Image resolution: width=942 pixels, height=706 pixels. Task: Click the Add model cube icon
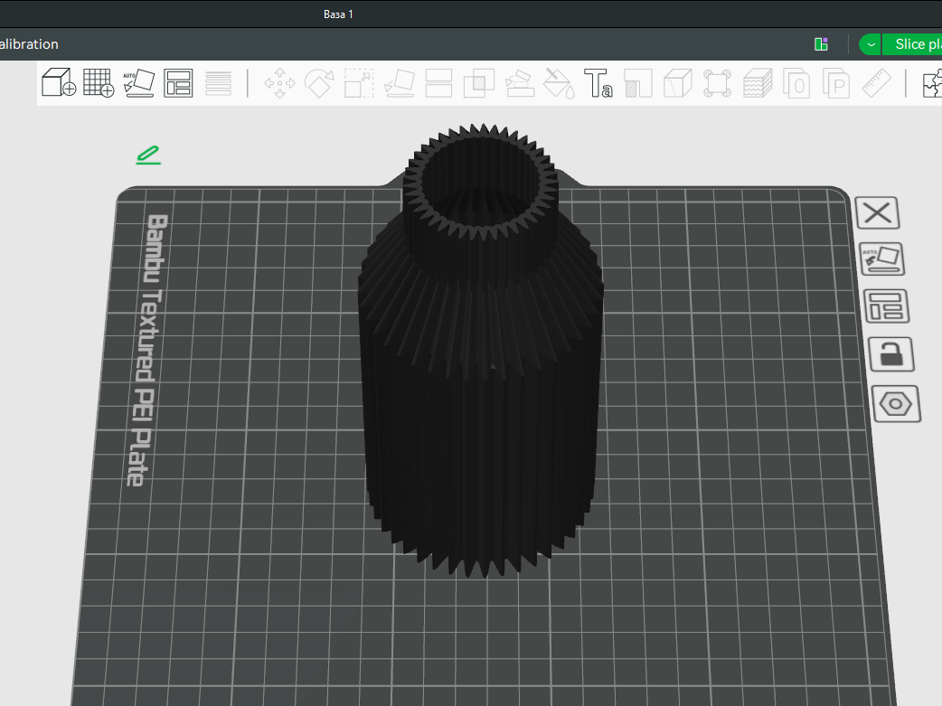tap(59, 83)
